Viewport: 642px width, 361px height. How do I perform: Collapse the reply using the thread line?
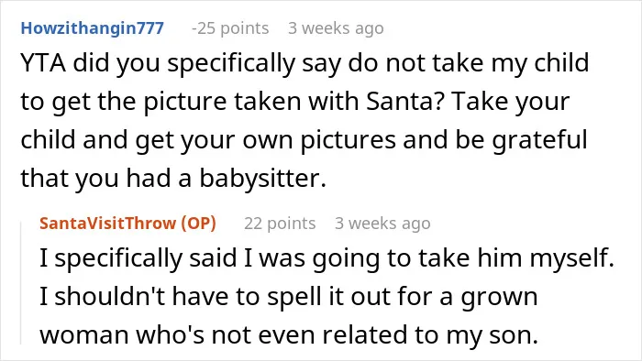click(21, 283)
